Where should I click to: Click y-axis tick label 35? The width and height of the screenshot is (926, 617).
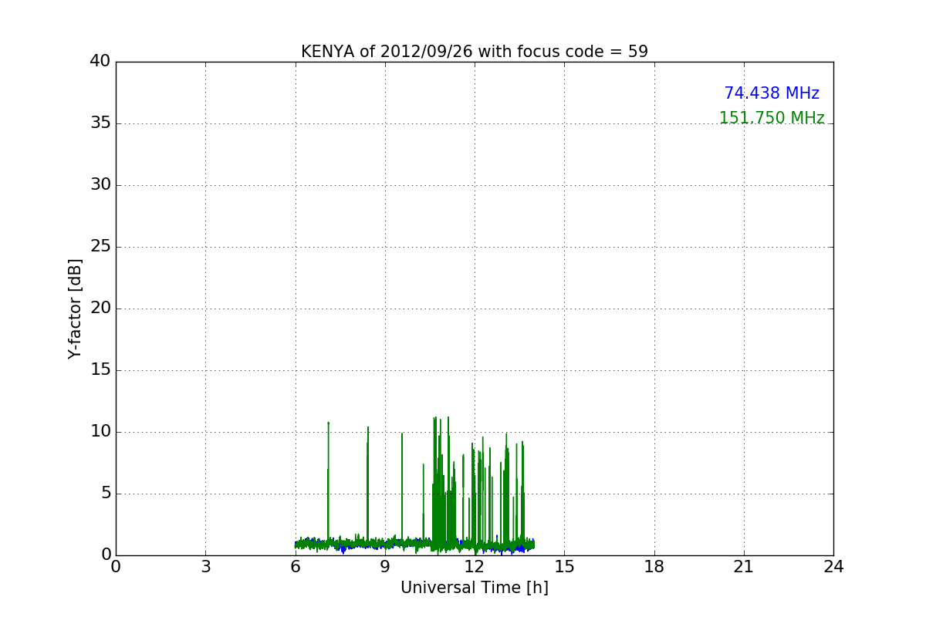coord(100,123)
